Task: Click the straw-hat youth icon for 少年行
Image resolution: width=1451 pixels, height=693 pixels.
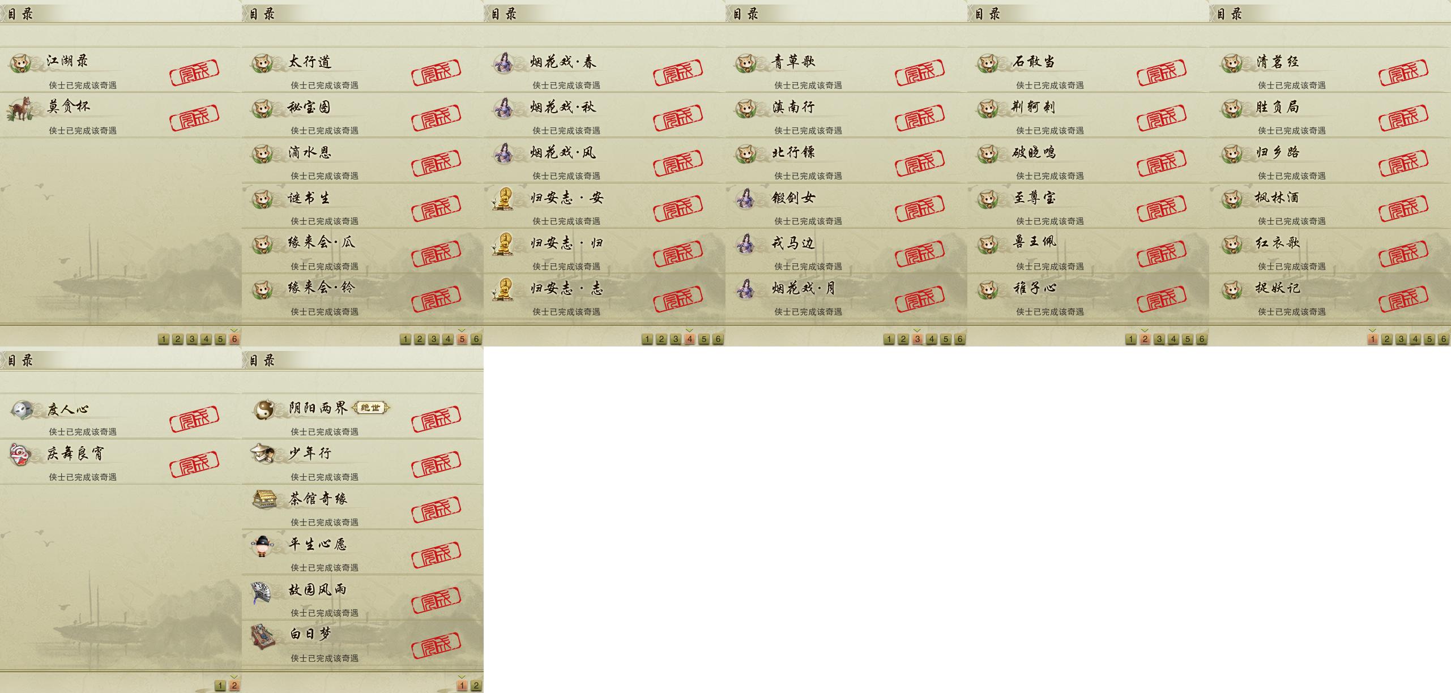Action: tap(263, 453)
